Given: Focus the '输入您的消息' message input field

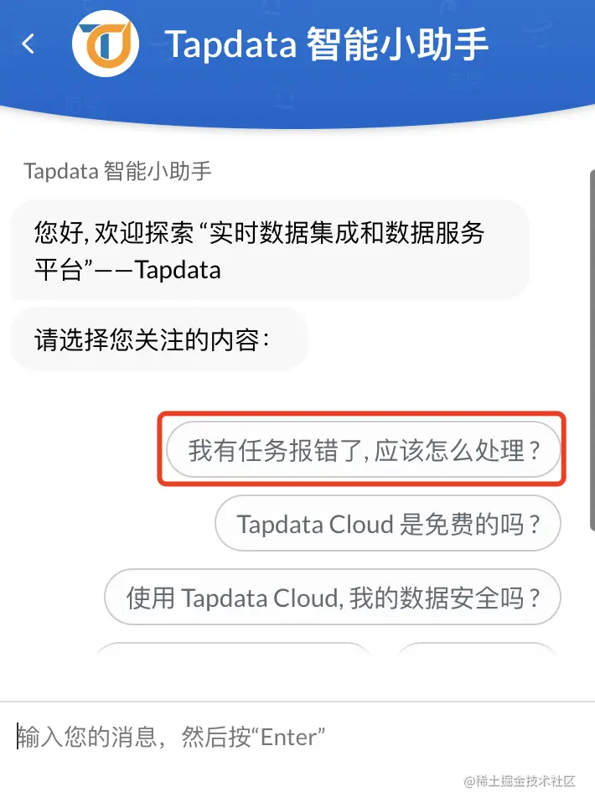Looking at the screenshot, I should coord(297,737).
